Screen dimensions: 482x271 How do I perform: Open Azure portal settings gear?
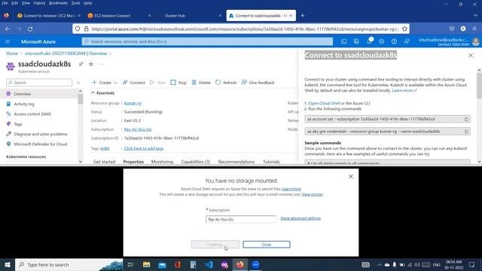tap(382, 41)
